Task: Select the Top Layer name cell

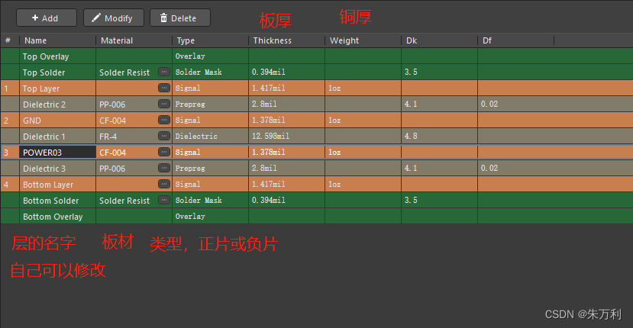Action: (x=58, y=88)
